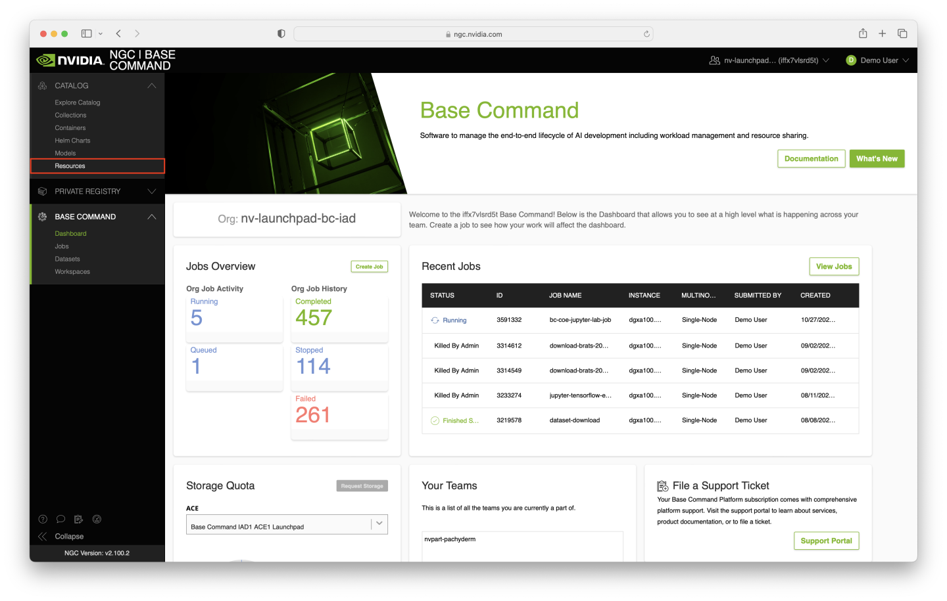The width and height of the screenshot is (947, 601).
Task: Click the View Jobs button
Action: pyautogui.click(x=834, y=266)
